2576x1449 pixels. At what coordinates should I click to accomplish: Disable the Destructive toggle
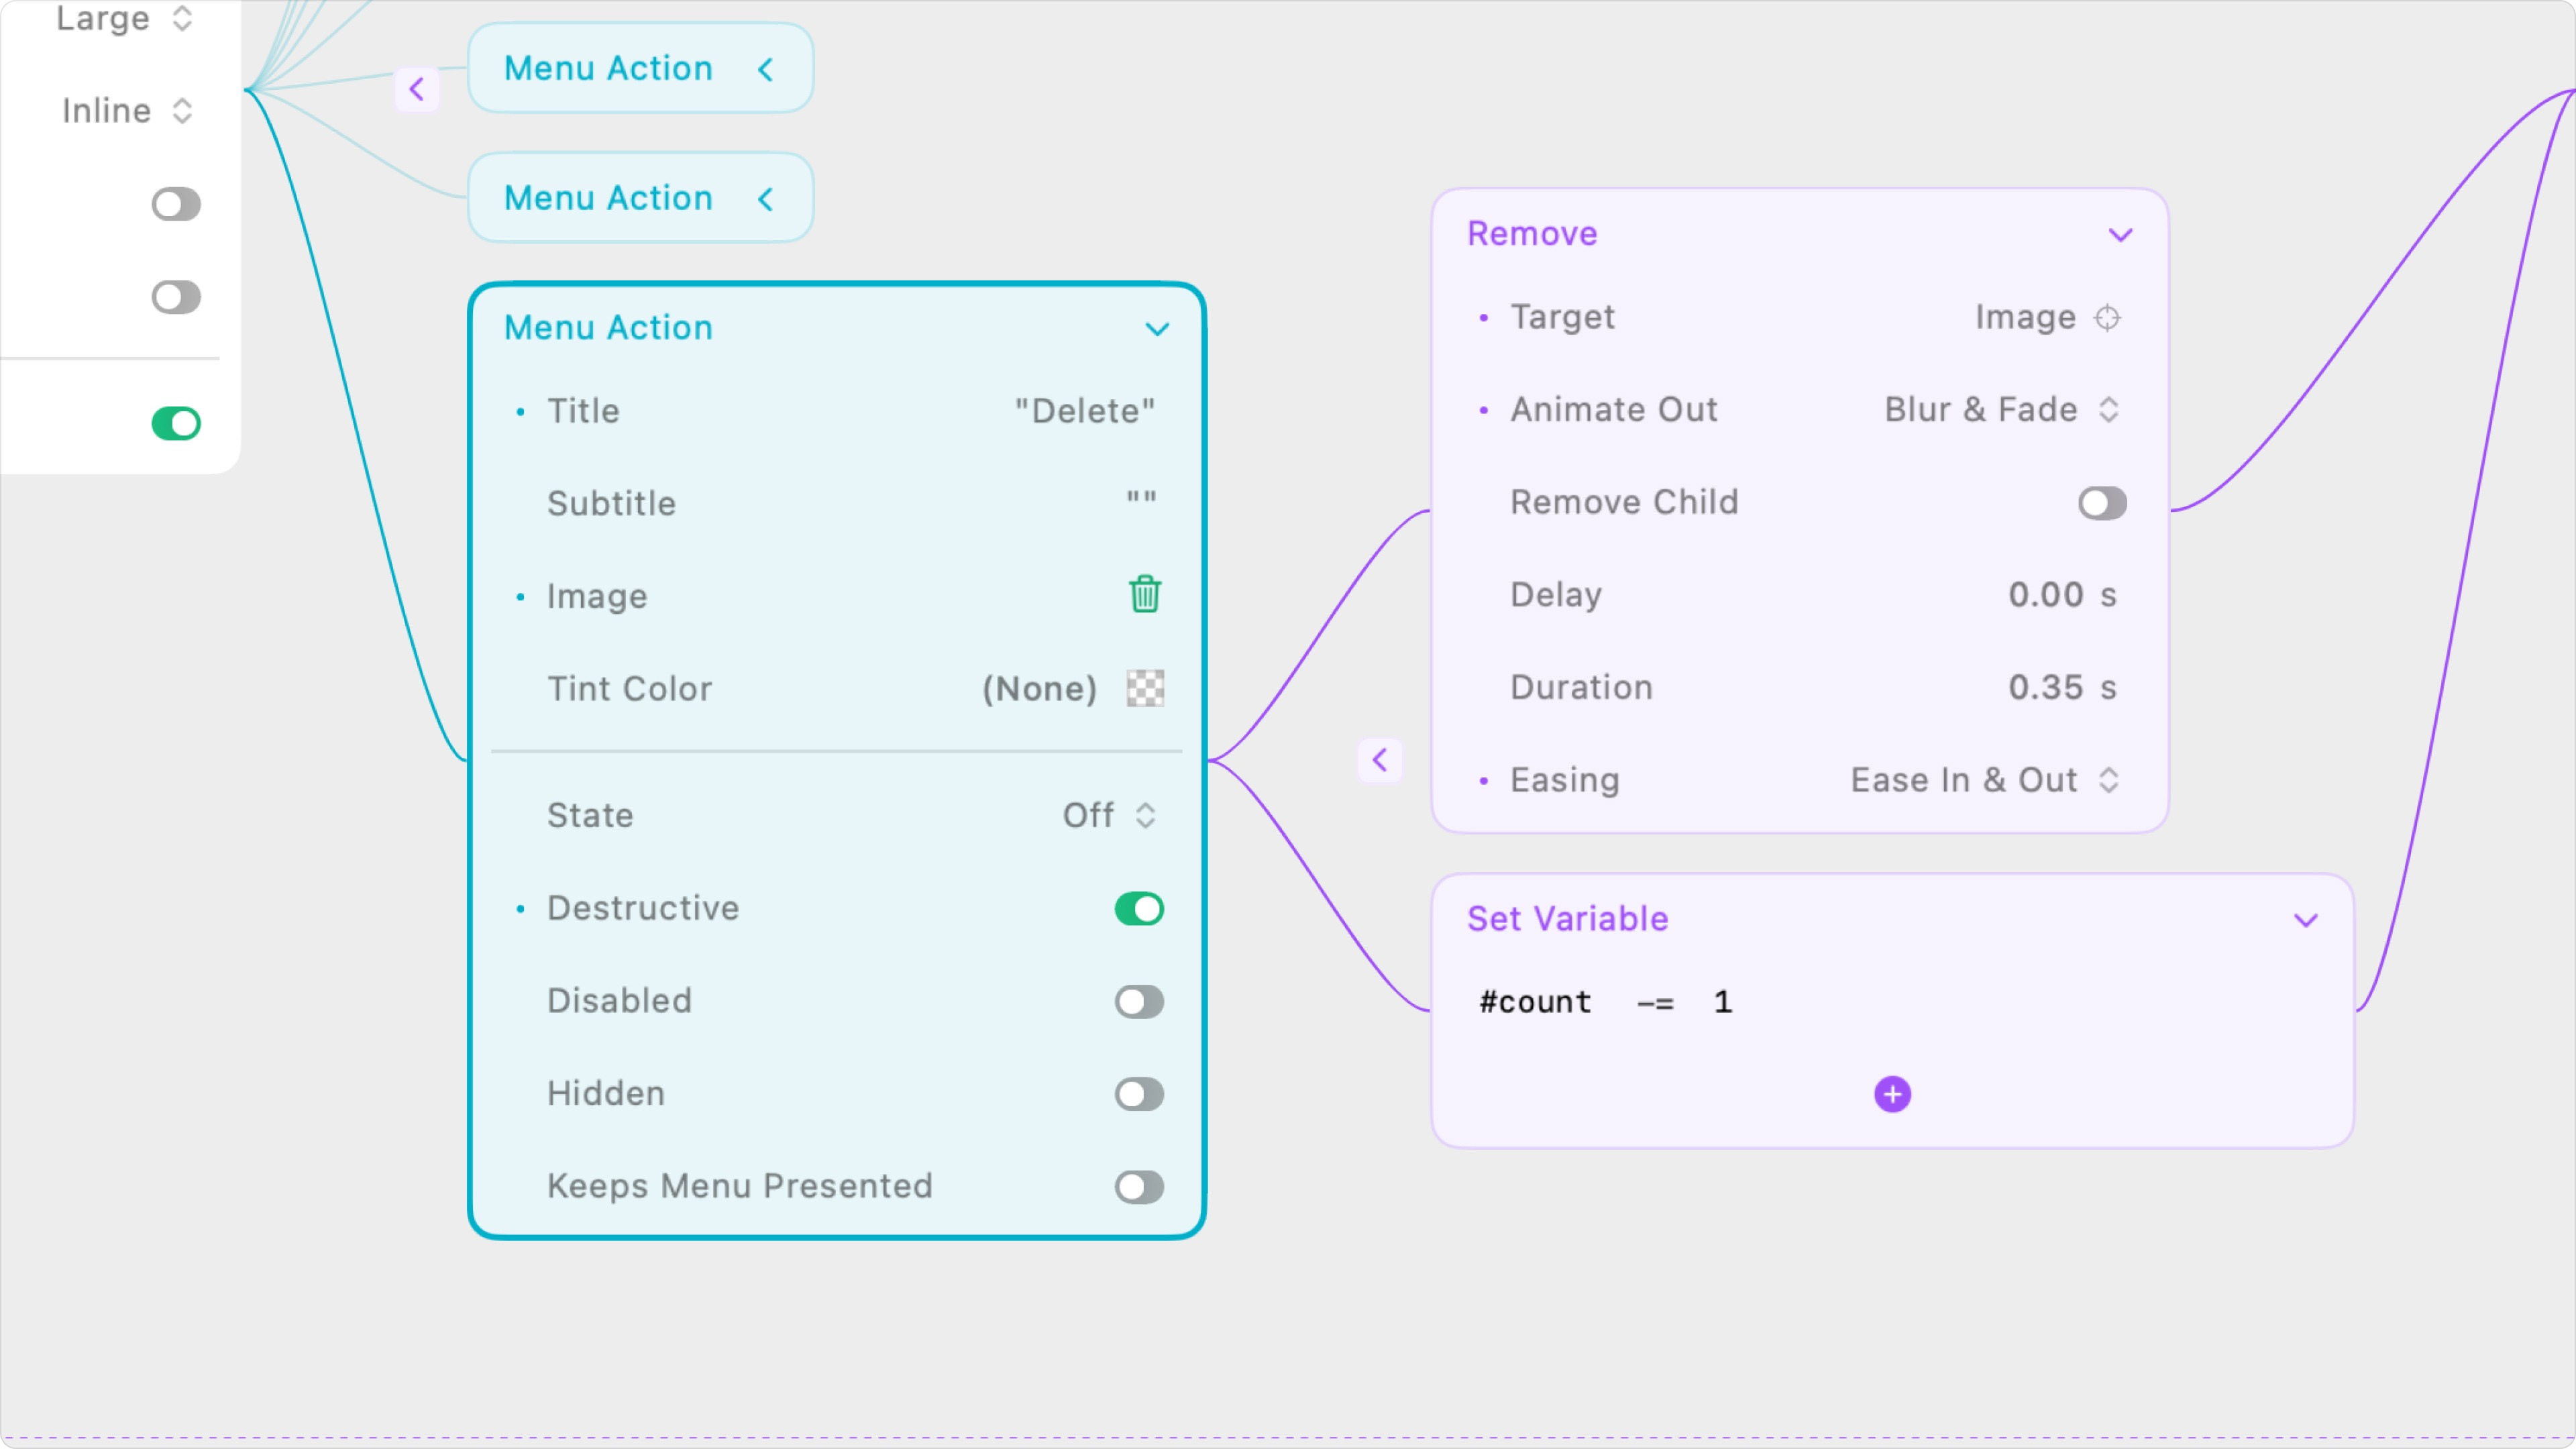[x=1138, y=908]
